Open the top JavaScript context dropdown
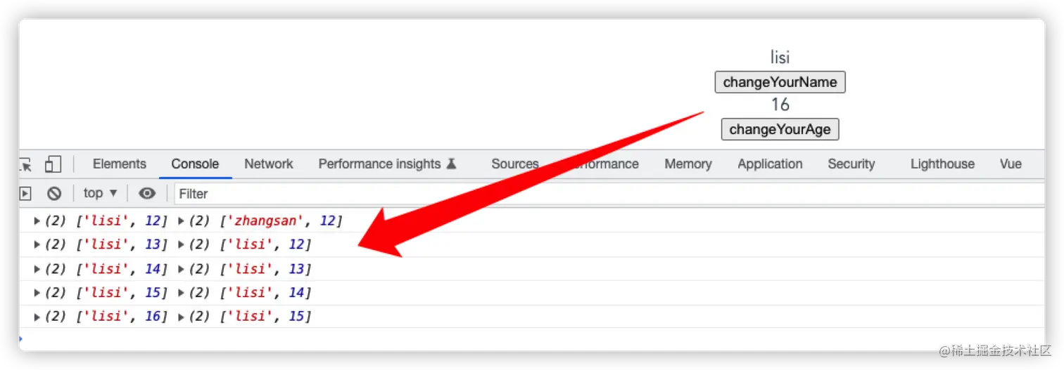 click(101, 193)
